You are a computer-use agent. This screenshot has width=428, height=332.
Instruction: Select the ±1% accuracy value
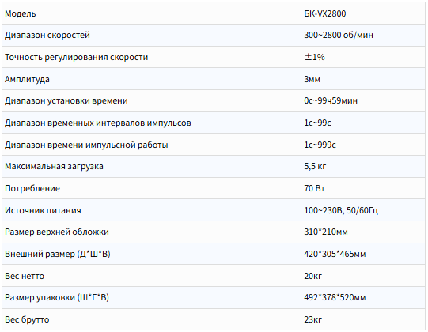[x=314, y=57]
